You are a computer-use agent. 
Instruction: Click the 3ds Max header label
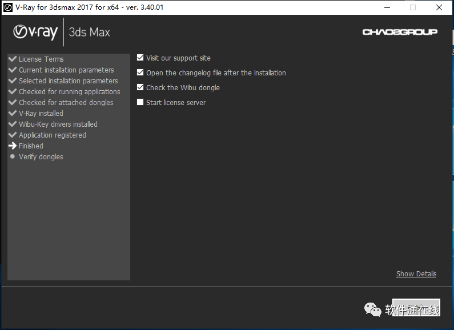[x=90, y=32]
